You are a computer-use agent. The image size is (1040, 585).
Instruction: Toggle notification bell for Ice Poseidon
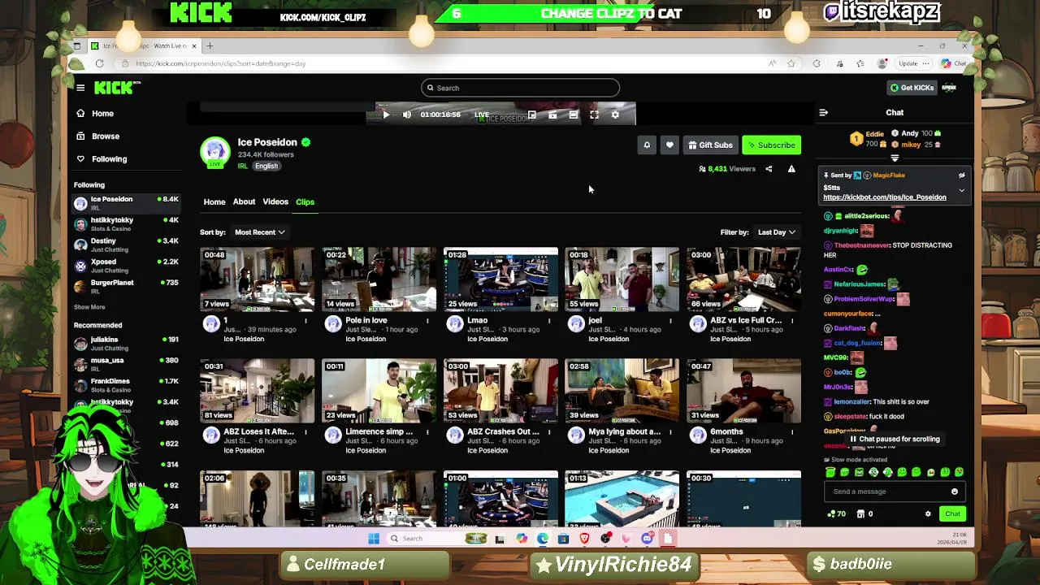[x=647, y=145]
